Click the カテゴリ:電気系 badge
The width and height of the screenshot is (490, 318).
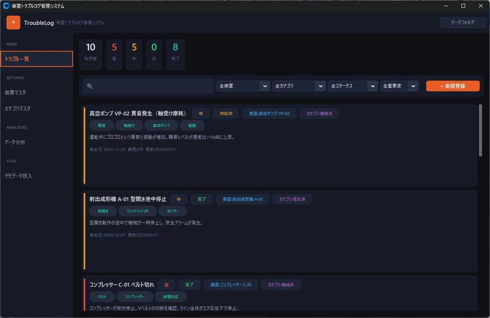click(x=292, y=199)
